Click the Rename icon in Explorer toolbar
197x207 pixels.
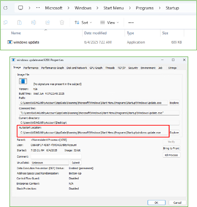coord(34,22)
